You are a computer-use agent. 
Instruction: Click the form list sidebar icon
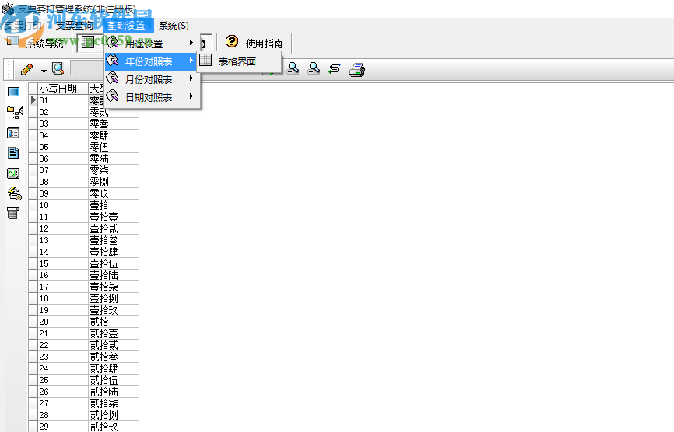click(x=13, y=133)
